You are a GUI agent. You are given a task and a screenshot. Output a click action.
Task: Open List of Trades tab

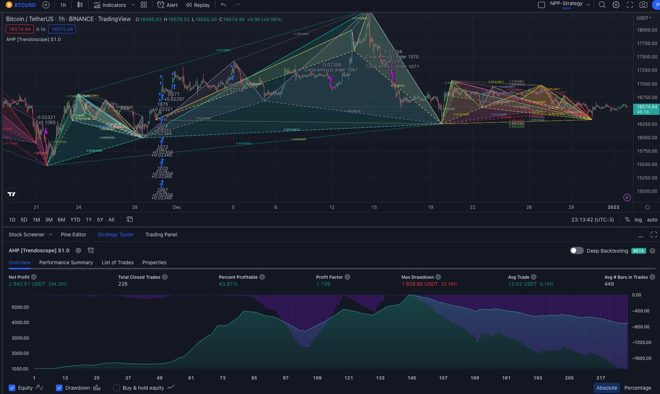118,263
